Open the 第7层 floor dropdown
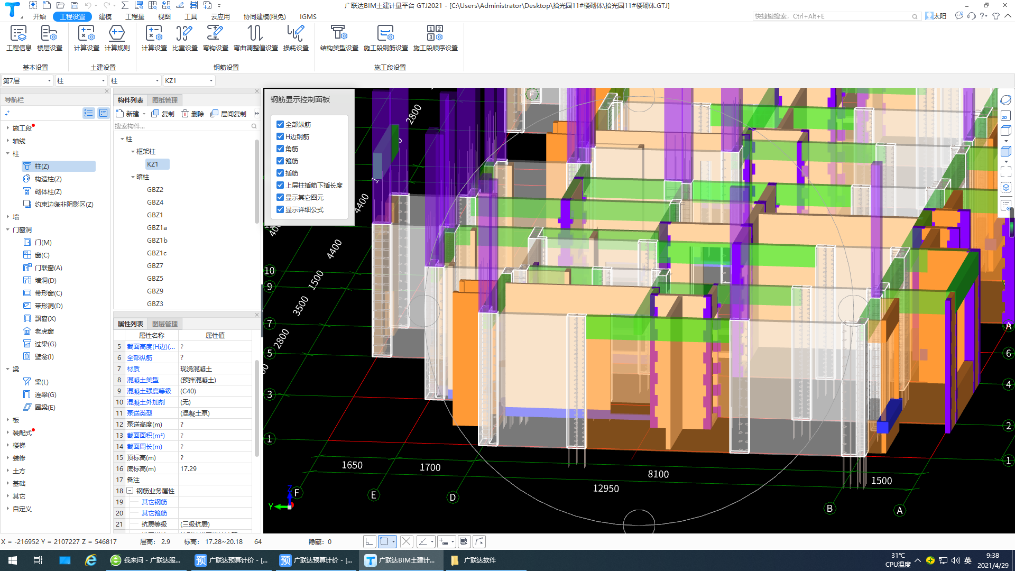 pos(27,80)
